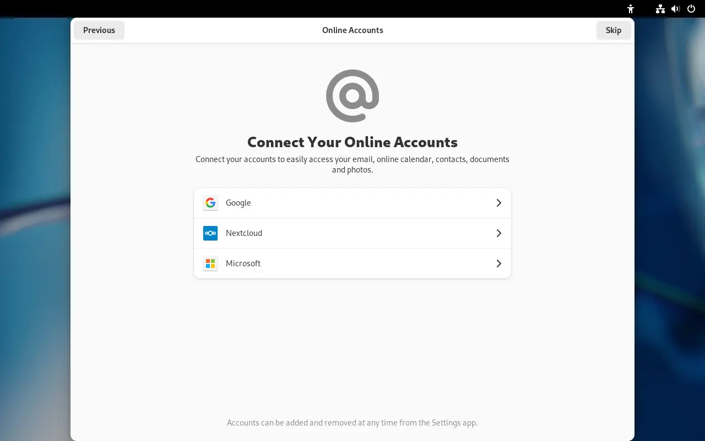Expand the Nextcloud row chevron arrow
Image resolution: width=705 pixels, height=441 pixels.
498,233
